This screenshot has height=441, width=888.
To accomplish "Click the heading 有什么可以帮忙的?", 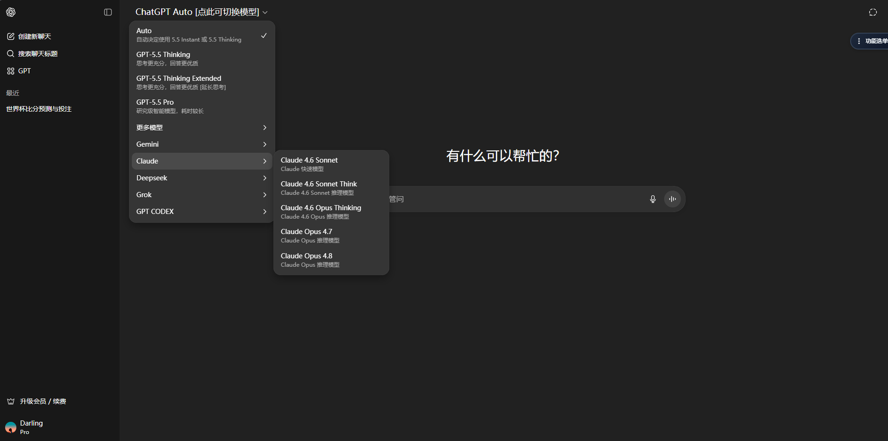I will (503, 156).
